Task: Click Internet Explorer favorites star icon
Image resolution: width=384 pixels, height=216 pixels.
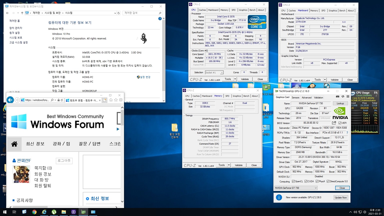Action: point(116,100)
